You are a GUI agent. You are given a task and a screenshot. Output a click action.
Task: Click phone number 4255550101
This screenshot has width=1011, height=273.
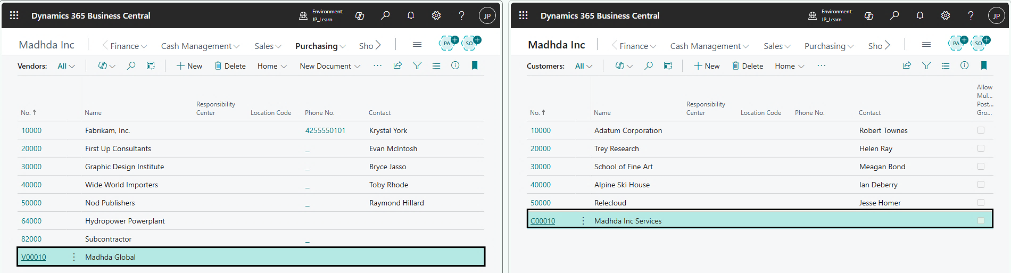pyautogui.click(x=325, y=130)
